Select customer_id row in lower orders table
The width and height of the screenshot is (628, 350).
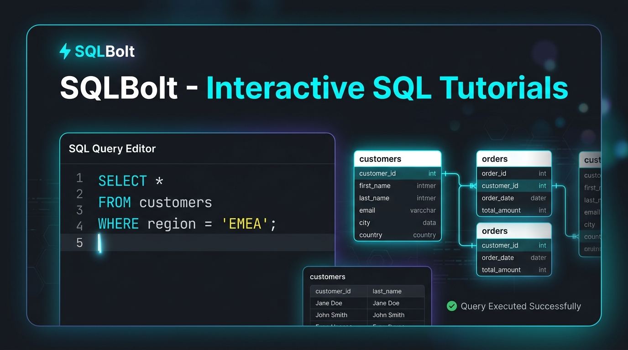pos(514,245)
